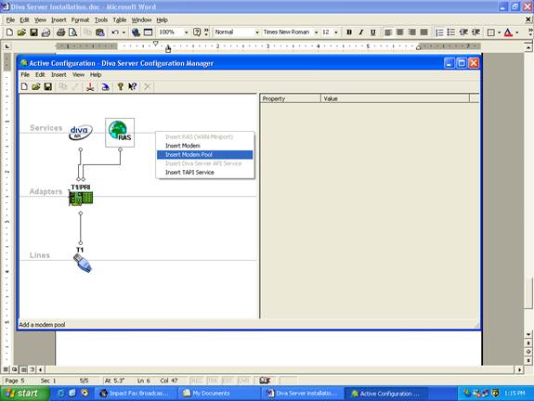Viewport: 534px width, 401px height.
Task: Click Word's horizontal scrollbar right arrow
Action: click(519, 369)
